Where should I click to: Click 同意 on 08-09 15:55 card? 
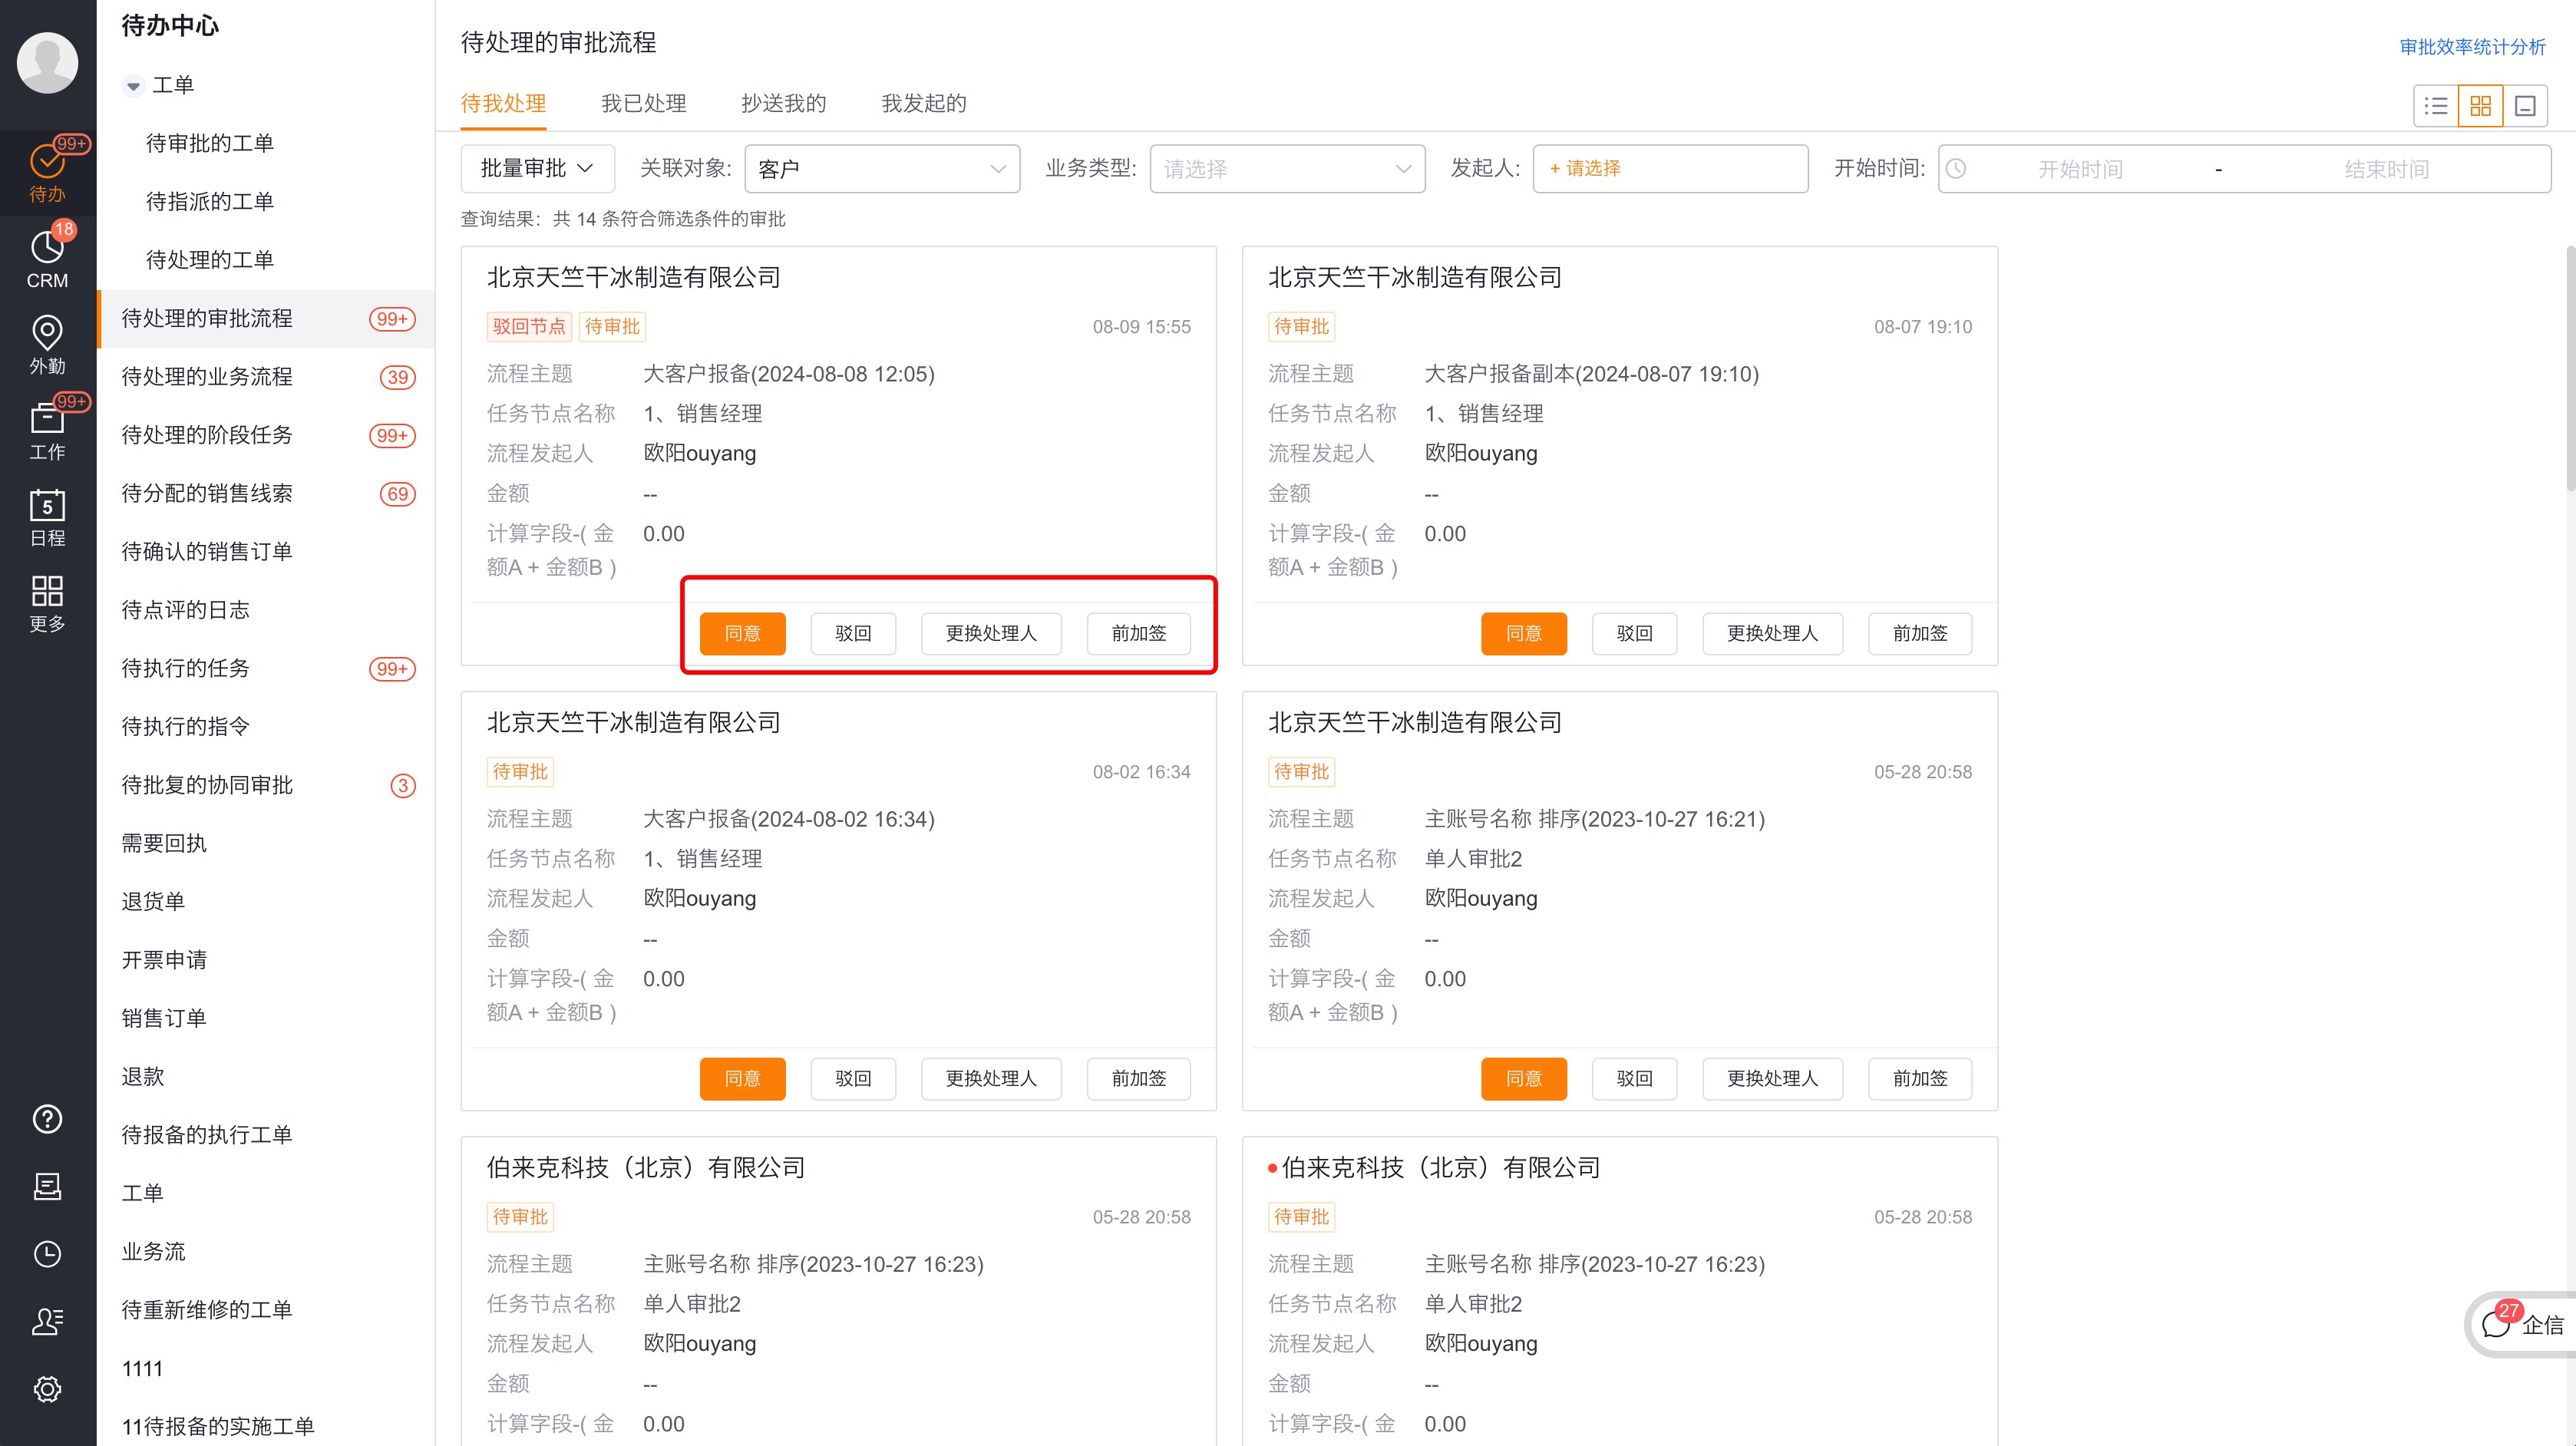click(742, 633)
